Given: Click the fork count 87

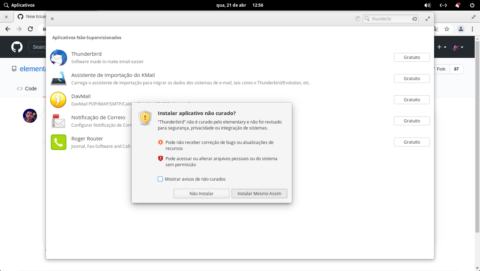Looking at the screenshot, I should pyautogui.click(x=456, y=69).
